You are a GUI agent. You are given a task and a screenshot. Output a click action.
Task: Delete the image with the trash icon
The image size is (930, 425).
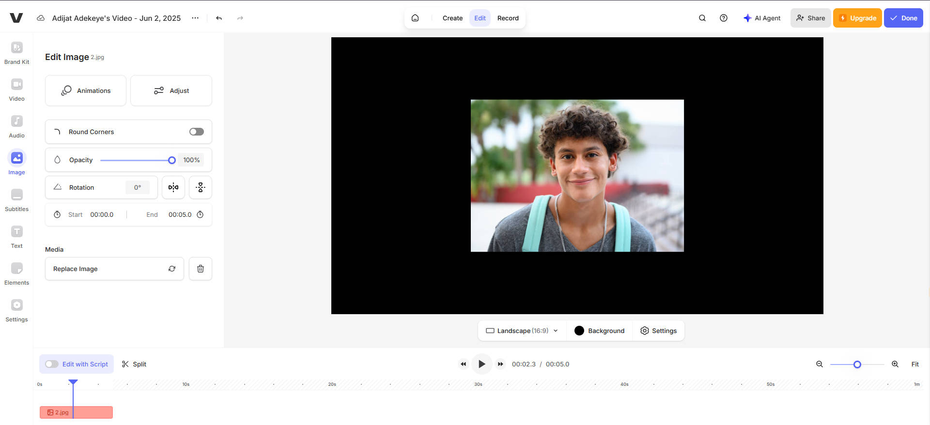click(201, 269)
